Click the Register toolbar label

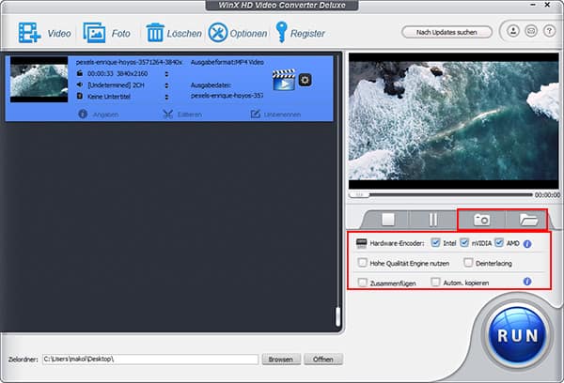(307, 34)
